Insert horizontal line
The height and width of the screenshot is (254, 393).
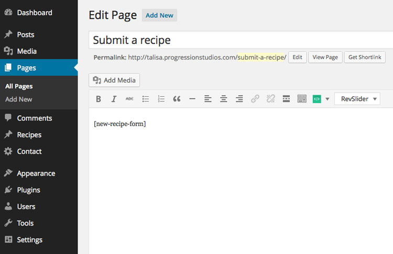[x=192, y=99]
